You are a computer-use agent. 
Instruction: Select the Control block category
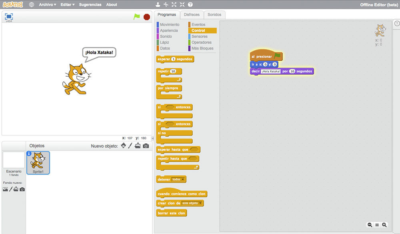pyautogui.click(x=202, y=31)
